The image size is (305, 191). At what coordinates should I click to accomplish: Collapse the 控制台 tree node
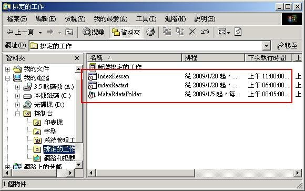tap(17, 114)
